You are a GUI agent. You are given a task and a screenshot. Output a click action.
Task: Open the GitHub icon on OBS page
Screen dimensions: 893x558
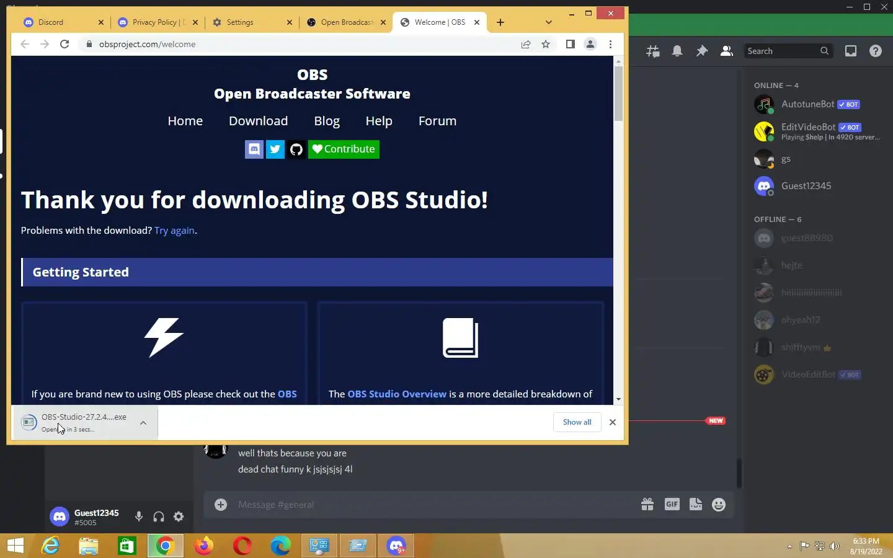click(296, 149)
